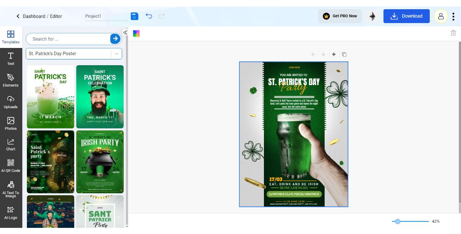The image size is (461, 234).
Task: Open the AI QR Code tool
Action: tap(11, 165)
